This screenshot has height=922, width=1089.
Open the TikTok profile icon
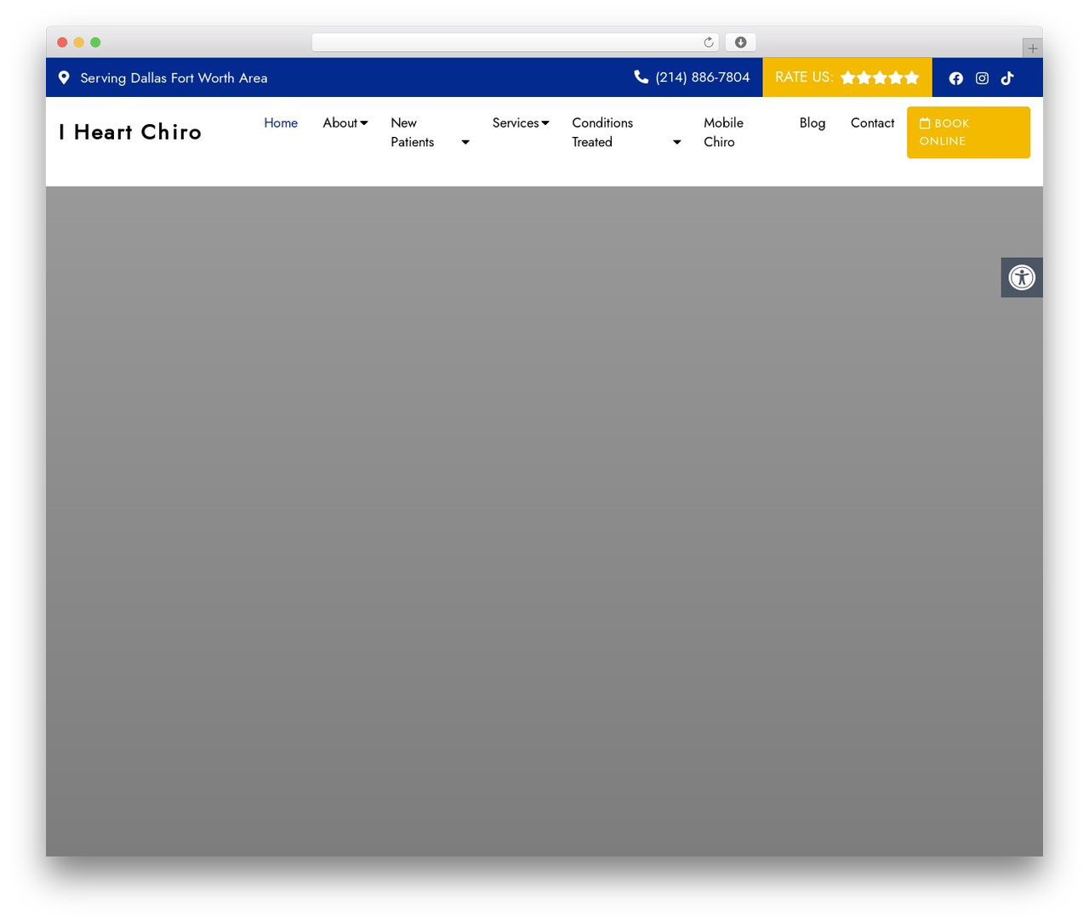1007,78
